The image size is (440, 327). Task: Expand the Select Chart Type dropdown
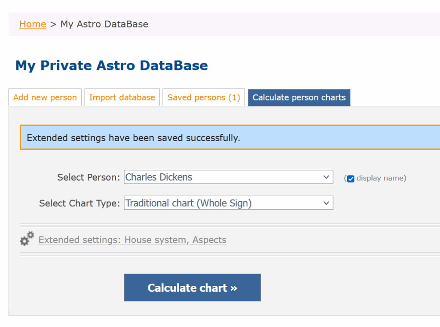228,203
